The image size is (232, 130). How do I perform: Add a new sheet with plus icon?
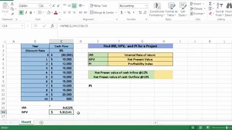pyautogui.click(x=41, y=123)
